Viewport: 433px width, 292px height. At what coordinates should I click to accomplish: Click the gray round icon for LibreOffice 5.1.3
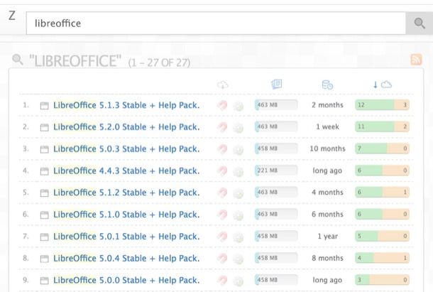coord(239,106)
